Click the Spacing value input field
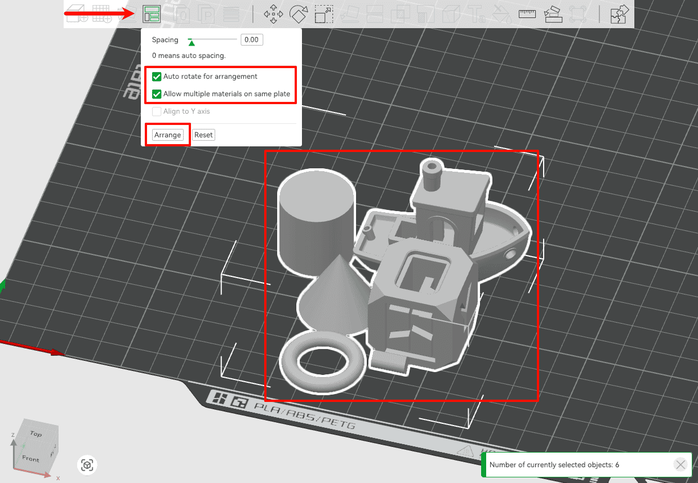Screen dimensions: 698x483 pyautogui.click(x=251, y=40)
